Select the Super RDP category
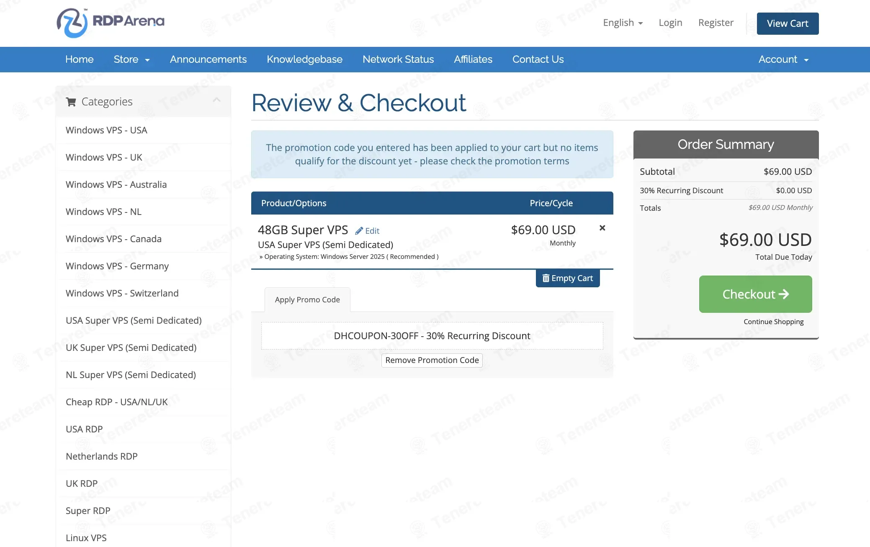Screen dimensions: 870x547 pyautogui.click(x=143, y=511)
